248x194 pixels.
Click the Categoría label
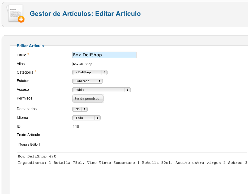pos(25,72)
